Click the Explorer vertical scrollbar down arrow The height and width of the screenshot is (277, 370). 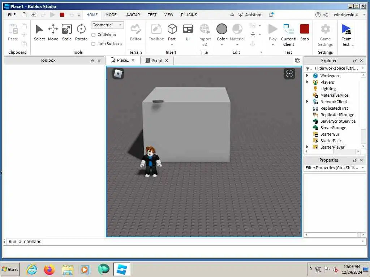(363, 146)
